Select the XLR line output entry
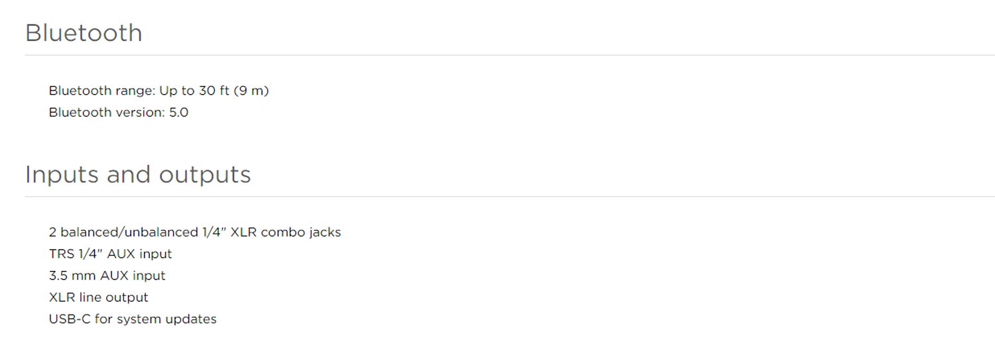This screenshot has width=995, height=345. [x=98, y=297]
